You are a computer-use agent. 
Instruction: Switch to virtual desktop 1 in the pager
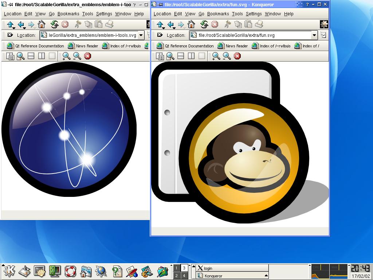[x=177, y=268]
